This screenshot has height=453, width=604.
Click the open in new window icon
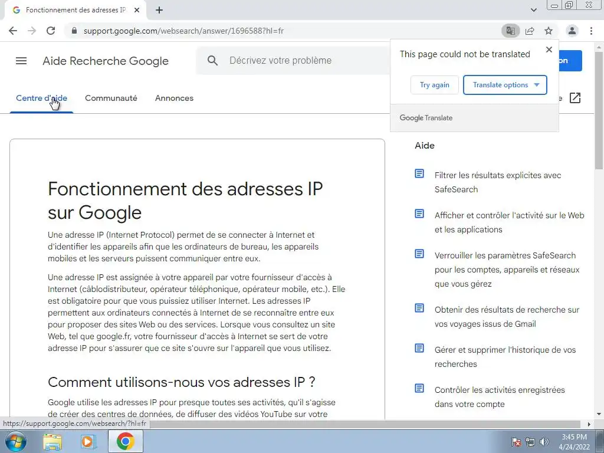(575, 98)
